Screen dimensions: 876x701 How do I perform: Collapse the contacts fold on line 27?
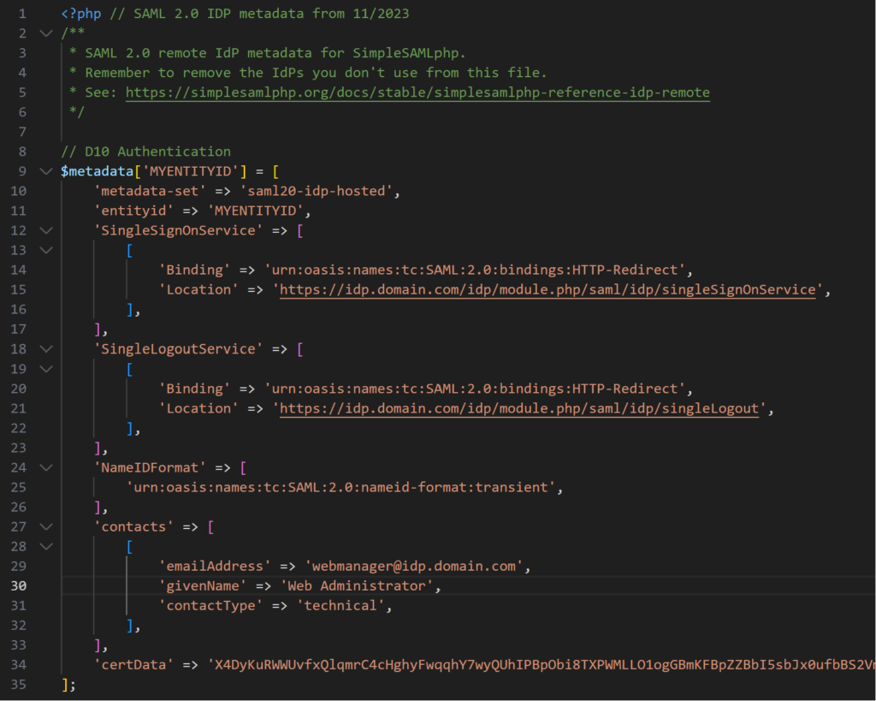[x=46, y=526]
